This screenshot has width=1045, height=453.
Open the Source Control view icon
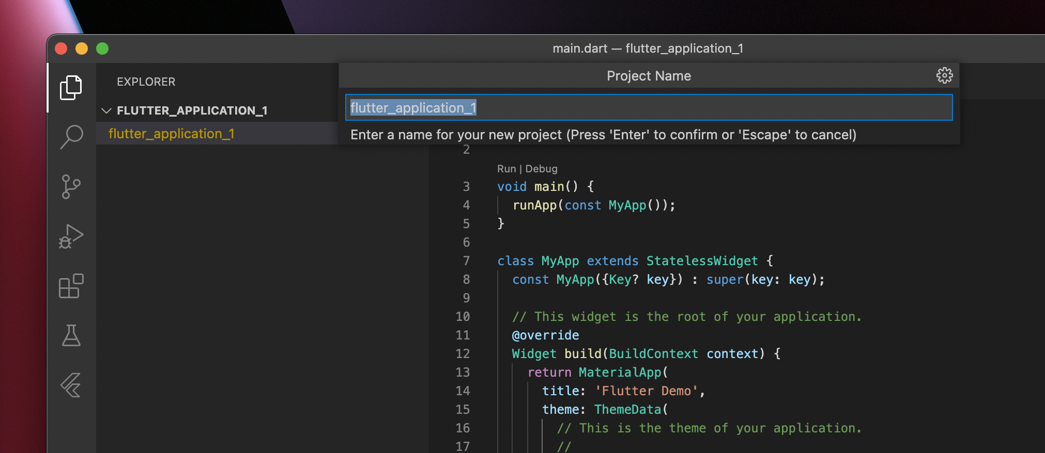71,186
